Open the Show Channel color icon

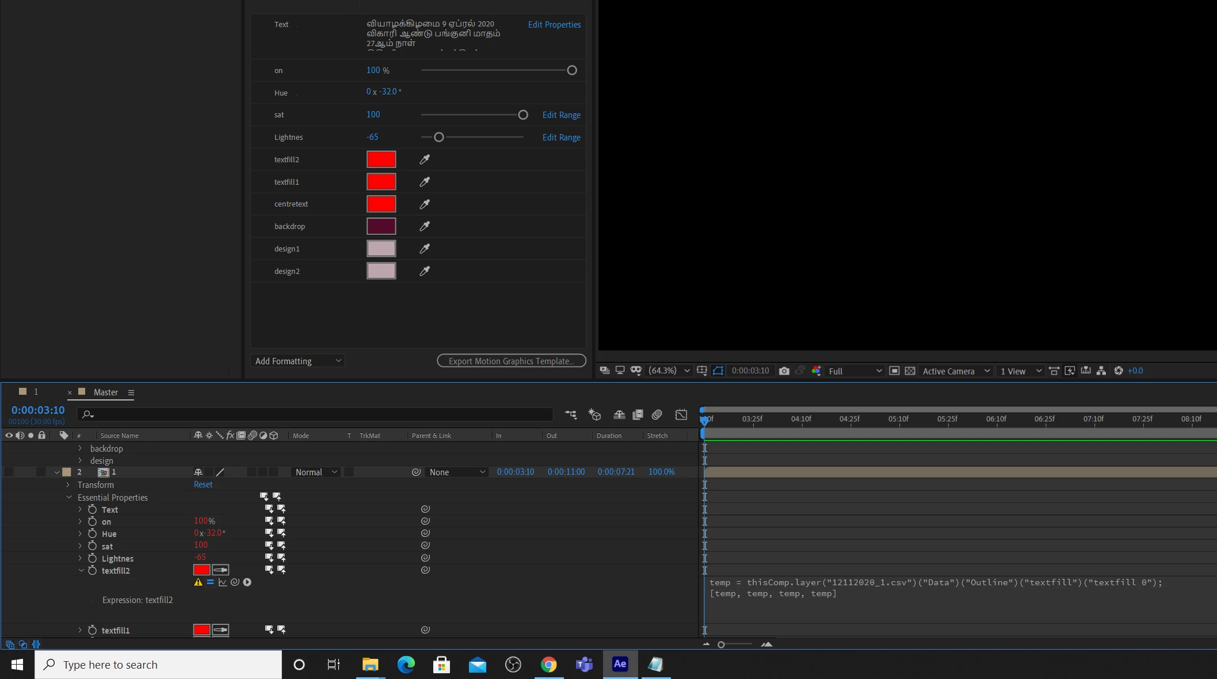(x=816, y=371)
